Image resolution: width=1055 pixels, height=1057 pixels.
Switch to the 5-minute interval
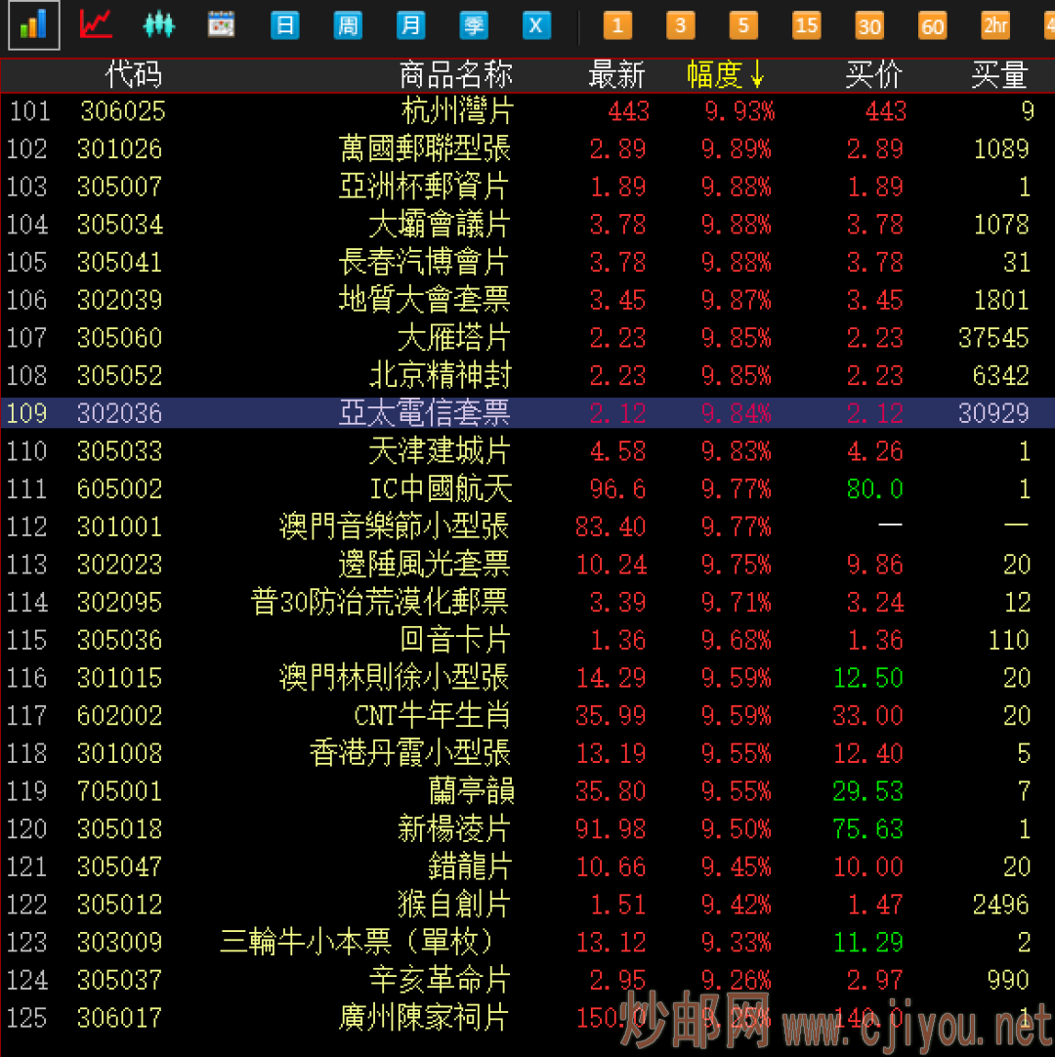tap(743, 25)
